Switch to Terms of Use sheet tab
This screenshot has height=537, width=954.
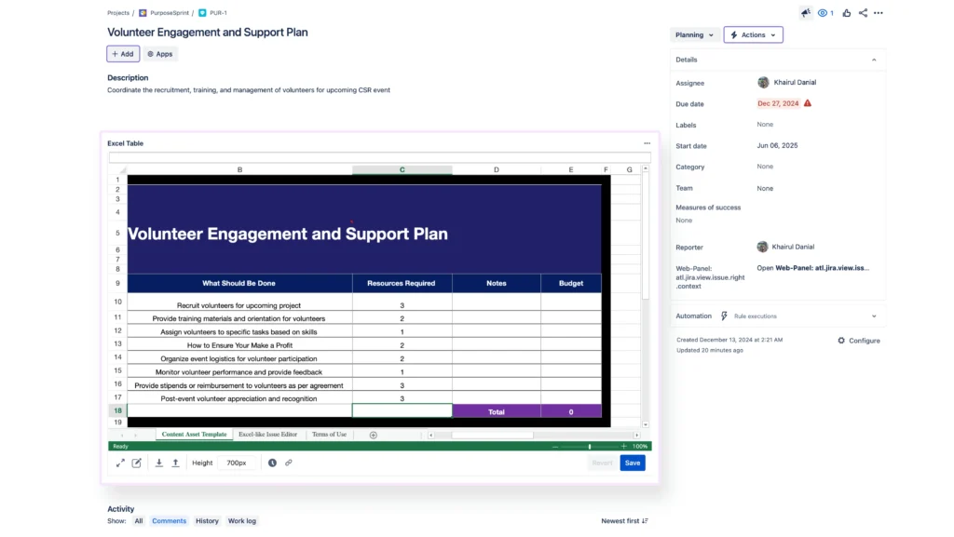tap(329, 435)
